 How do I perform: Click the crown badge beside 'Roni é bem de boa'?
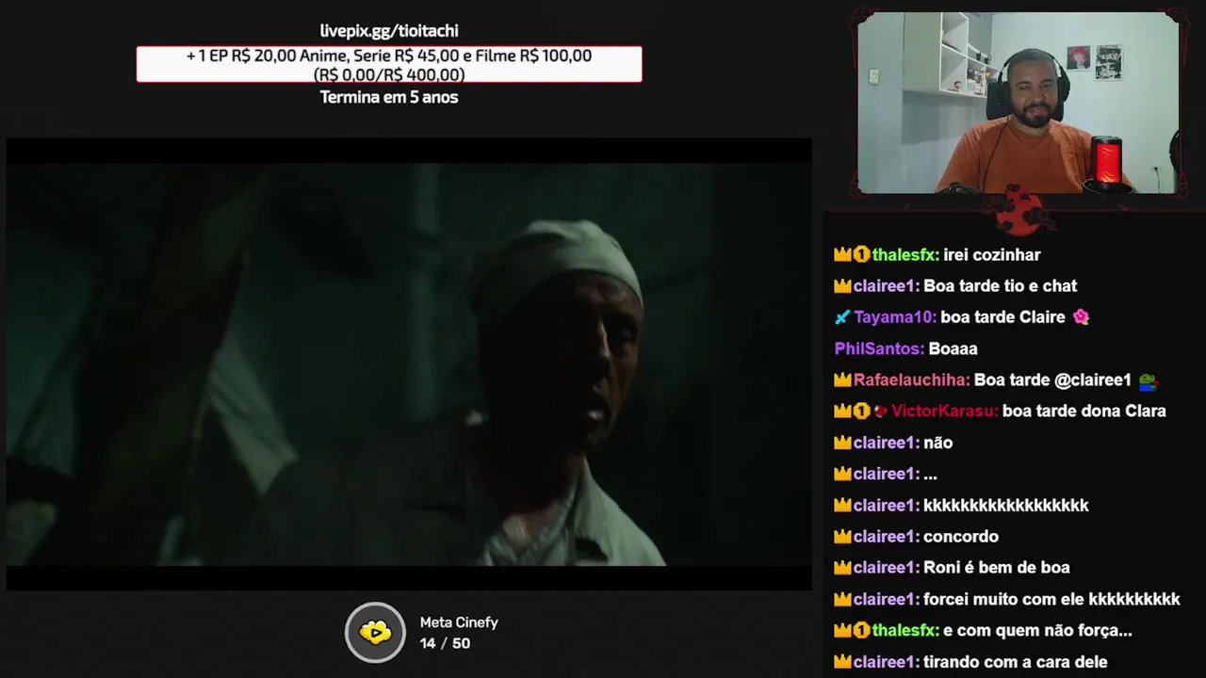point(842,568)
